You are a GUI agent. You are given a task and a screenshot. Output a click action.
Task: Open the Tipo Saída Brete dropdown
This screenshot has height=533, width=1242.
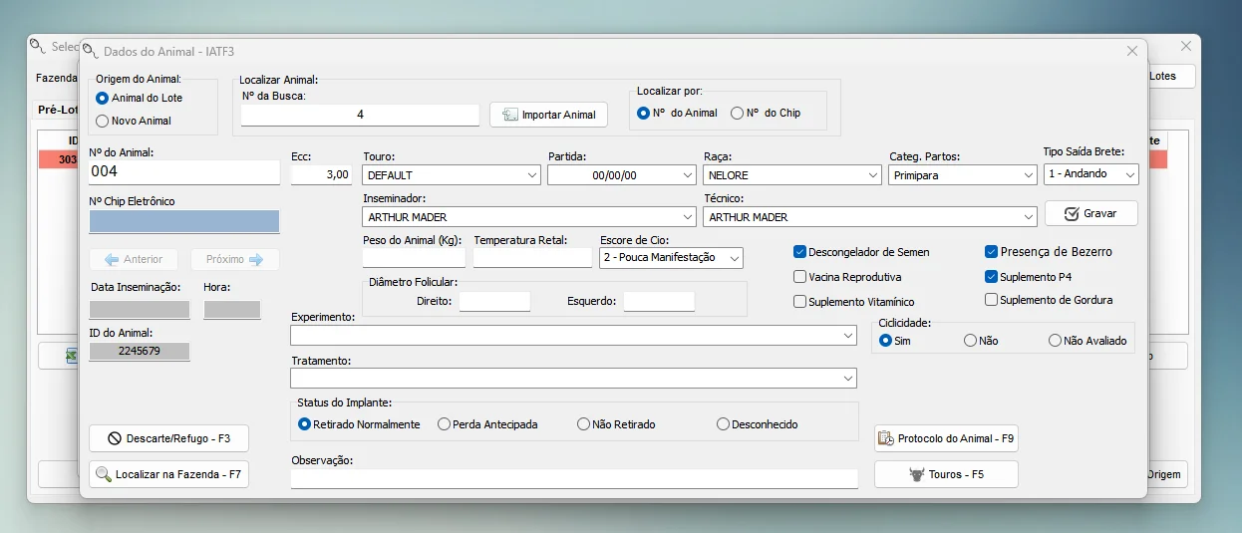pos(1090,173)
